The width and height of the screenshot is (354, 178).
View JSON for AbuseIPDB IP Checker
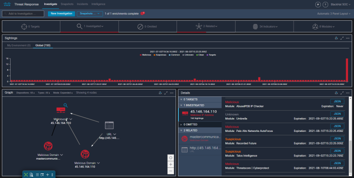(x=337, y=101)
